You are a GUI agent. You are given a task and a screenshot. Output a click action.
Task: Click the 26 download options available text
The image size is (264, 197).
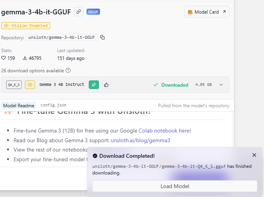(x=32, y=71)
